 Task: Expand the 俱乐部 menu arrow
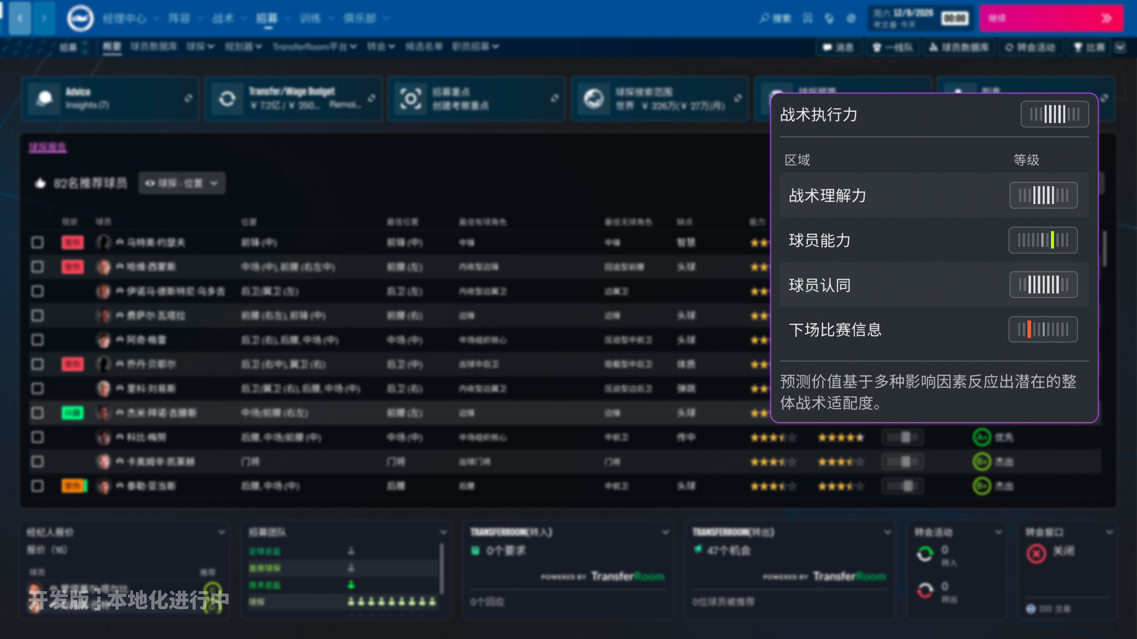(x=386, y=19)
